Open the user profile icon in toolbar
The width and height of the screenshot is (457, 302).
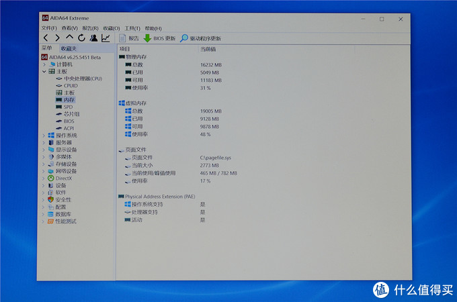pos(93,38)
